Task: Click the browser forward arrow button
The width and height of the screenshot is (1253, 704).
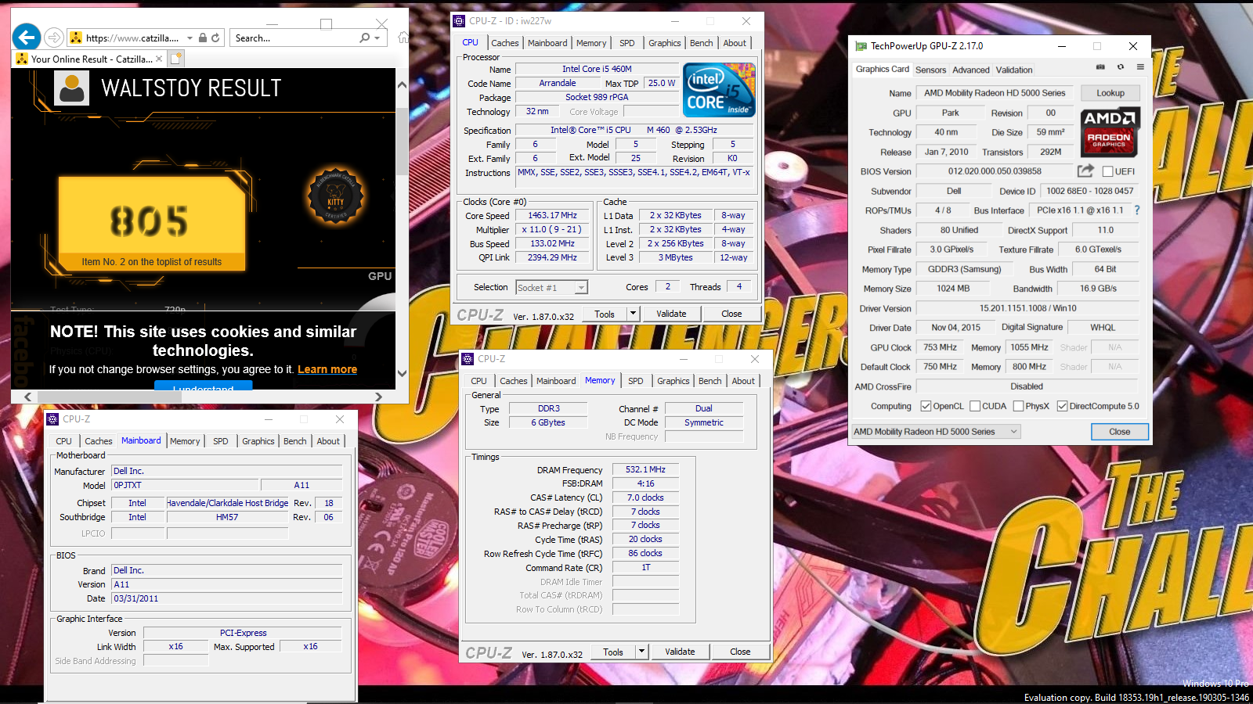Action: (54, 37)
